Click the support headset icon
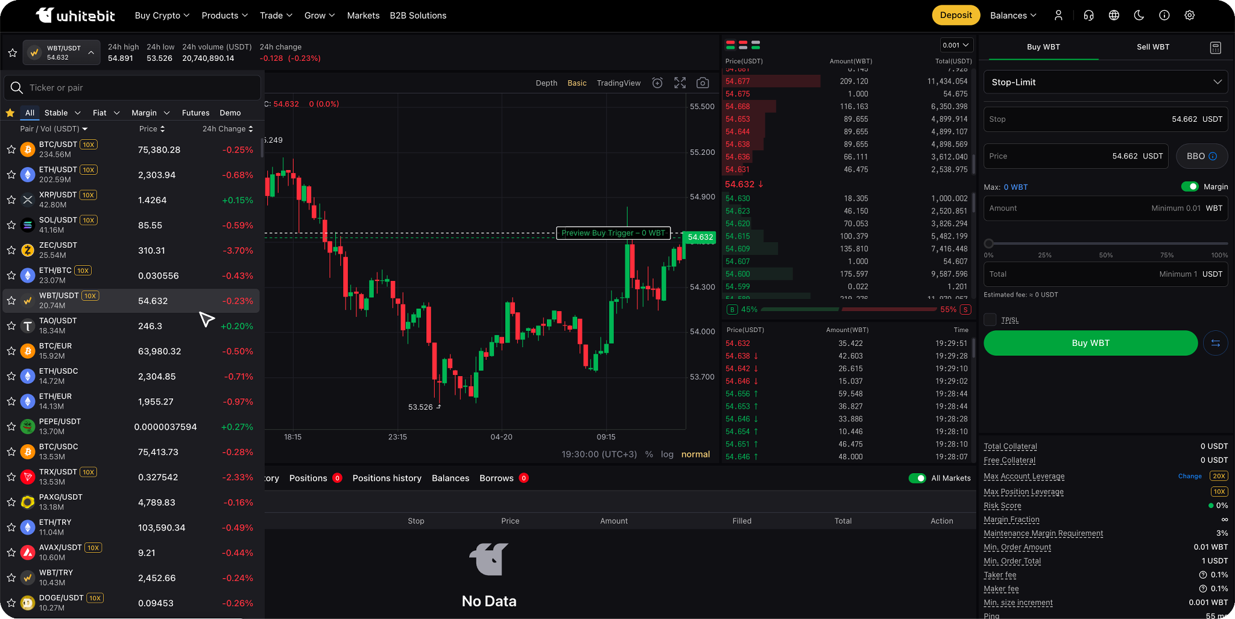1235x619 pixels. 1088,16
